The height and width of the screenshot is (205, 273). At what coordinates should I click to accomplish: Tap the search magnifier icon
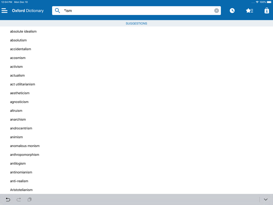point(57,11)
